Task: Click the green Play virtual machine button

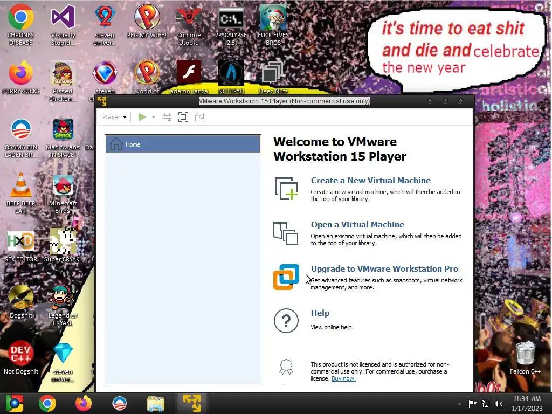Action: click(x=142, y=117)
